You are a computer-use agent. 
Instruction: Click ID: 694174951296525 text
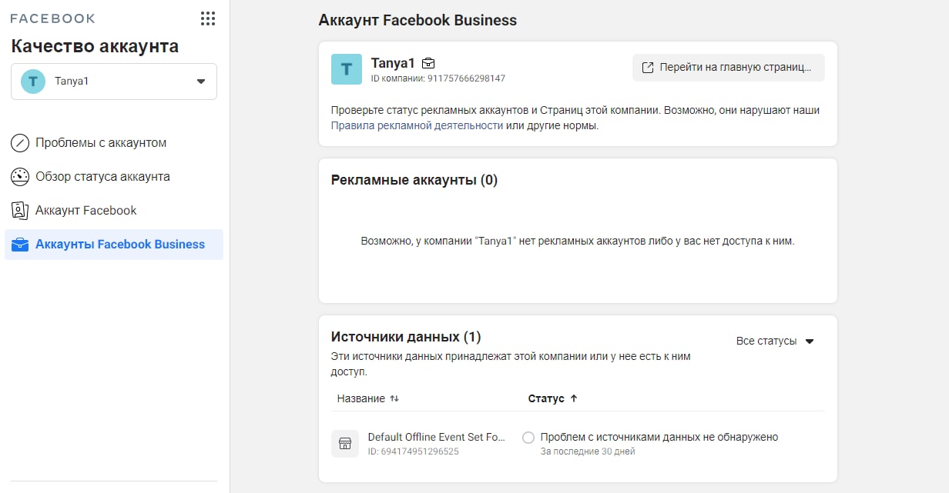413,451
